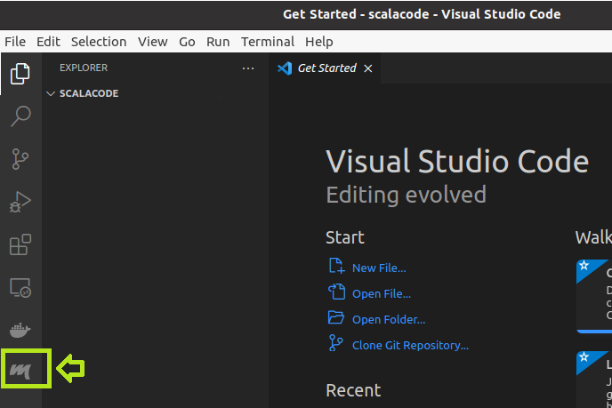Open the Extensions view icon
The height and width of the screenshot is (408, 612).
pos(20,245)
